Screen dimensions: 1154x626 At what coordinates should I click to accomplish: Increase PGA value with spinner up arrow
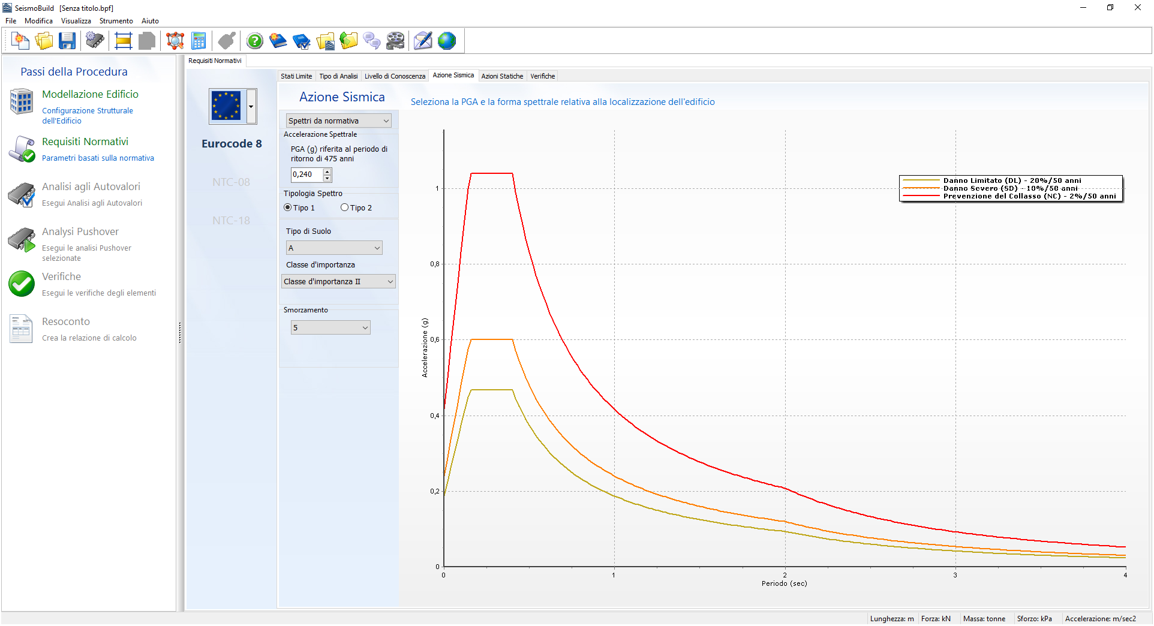(327, 171)
